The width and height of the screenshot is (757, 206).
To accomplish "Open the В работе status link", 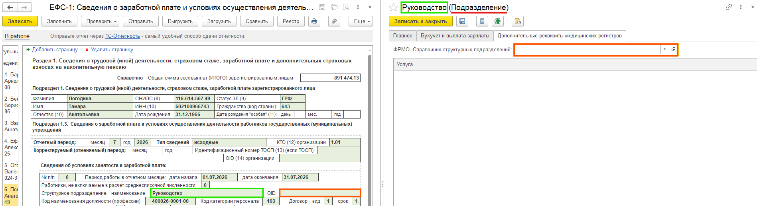I will (17, 36).
